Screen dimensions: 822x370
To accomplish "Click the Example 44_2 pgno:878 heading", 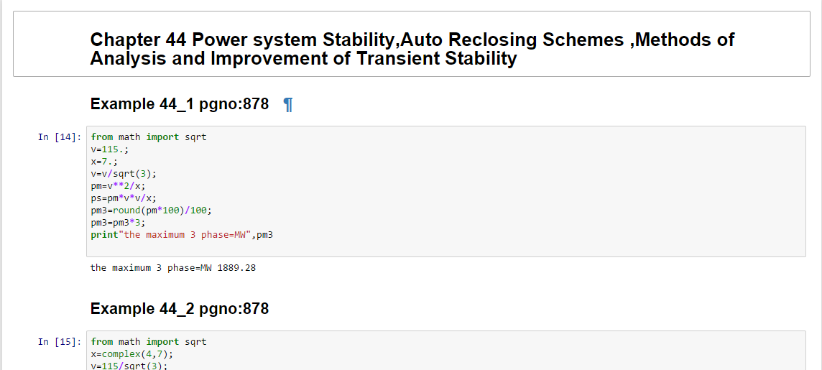I will (x=179, y=309).
